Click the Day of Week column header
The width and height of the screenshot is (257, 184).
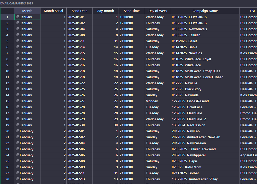158,11
